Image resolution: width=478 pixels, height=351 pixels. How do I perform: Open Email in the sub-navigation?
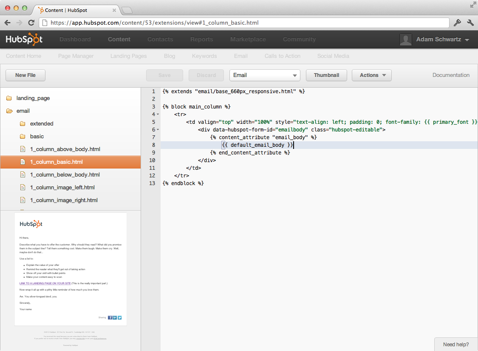tap(241, 56)
